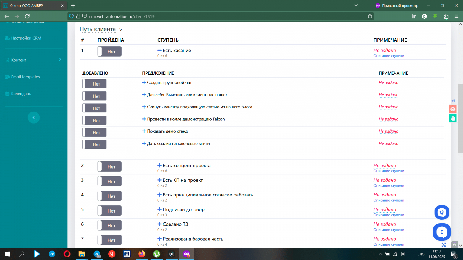Toggle added switch for Скинуть клиенту статью
This screenshot has width=463, height=260.
(x=94, y=108)
